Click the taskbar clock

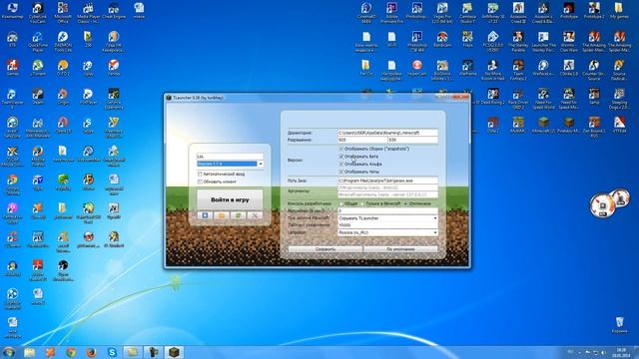[621, 352]
